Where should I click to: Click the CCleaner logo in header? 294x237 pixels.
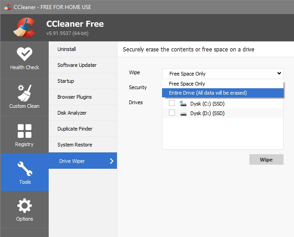click(25, 27)
